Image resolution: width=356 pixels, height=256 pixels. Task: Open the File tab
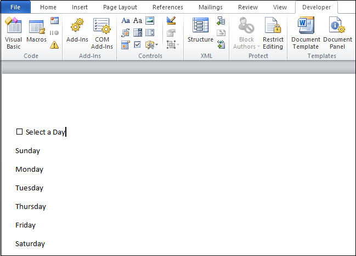15,7
